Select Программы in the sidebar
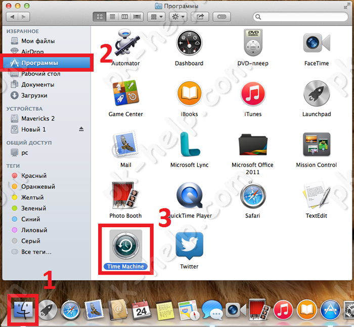The width and height of the screenshot is (354, 327). (x=47, y=63)
